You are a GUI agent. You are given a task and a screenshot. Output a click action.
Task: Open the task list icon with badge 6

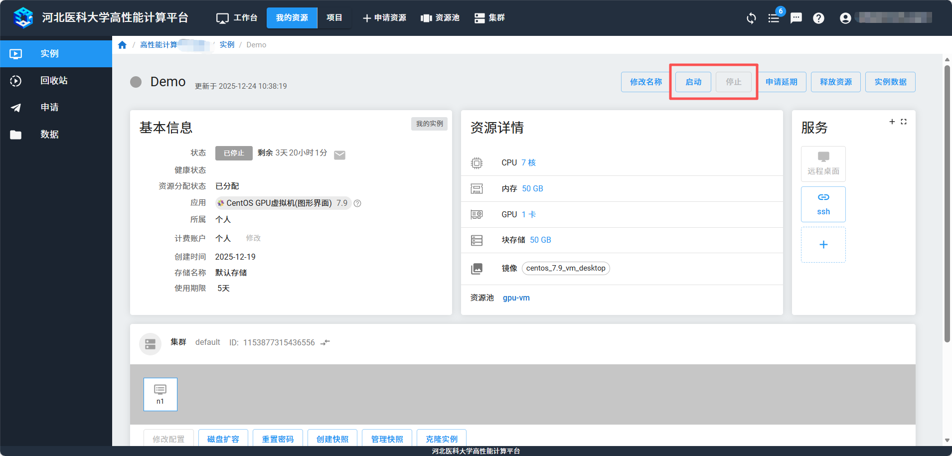pos(774,18)
